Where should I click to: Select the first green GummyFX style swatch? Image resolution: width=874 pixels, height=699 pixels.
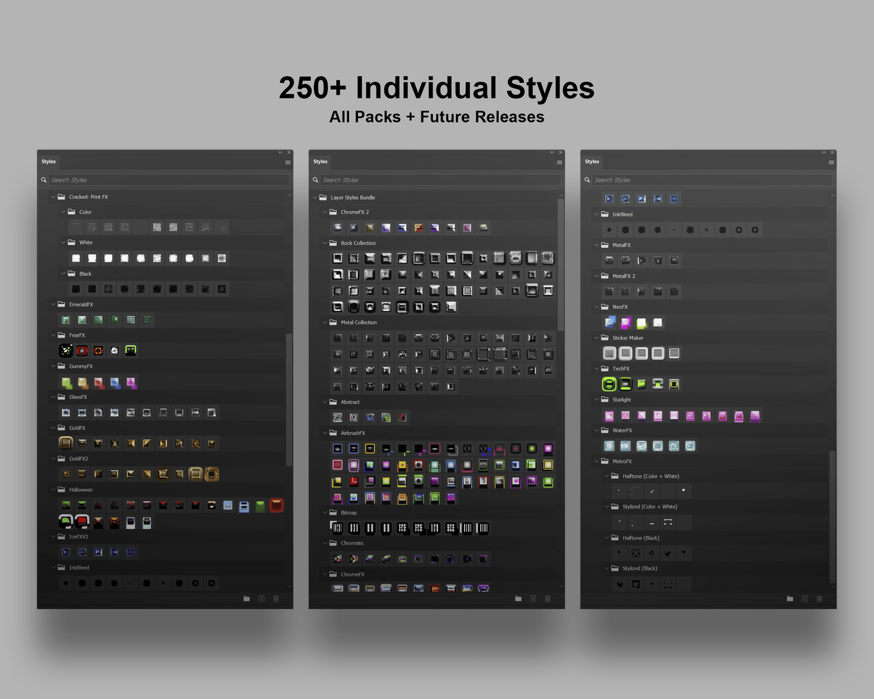[66, 382]
